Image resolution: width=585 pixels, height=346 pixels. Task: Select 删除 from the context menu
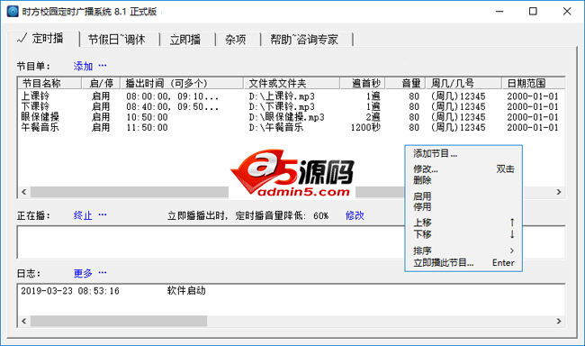463,180
